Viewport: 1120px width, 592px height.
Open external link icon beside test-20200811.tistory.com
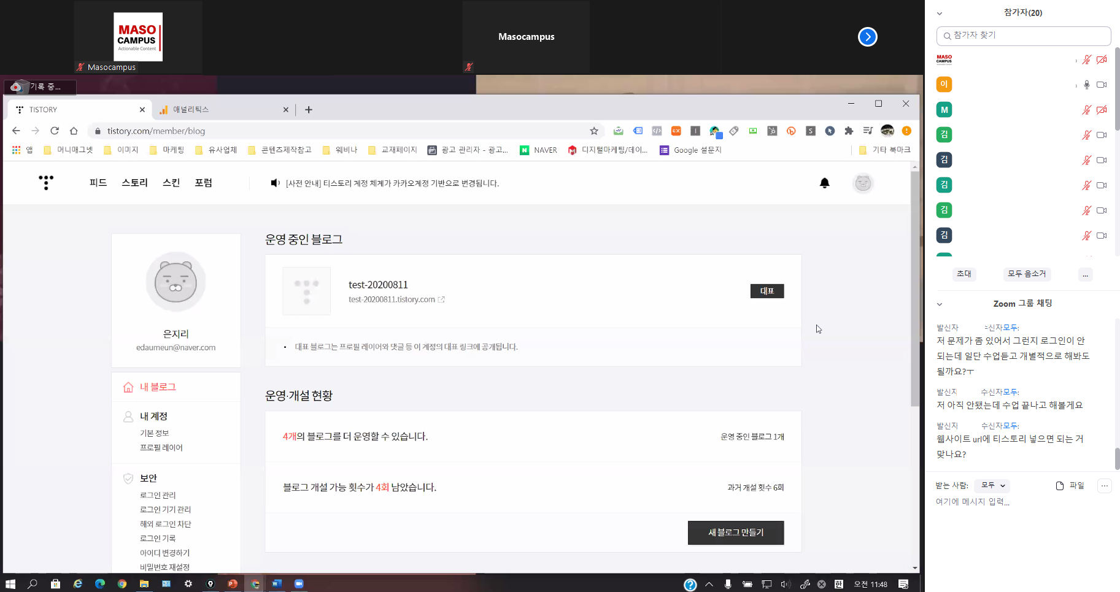pyautogui.click(x=441, y=299)
